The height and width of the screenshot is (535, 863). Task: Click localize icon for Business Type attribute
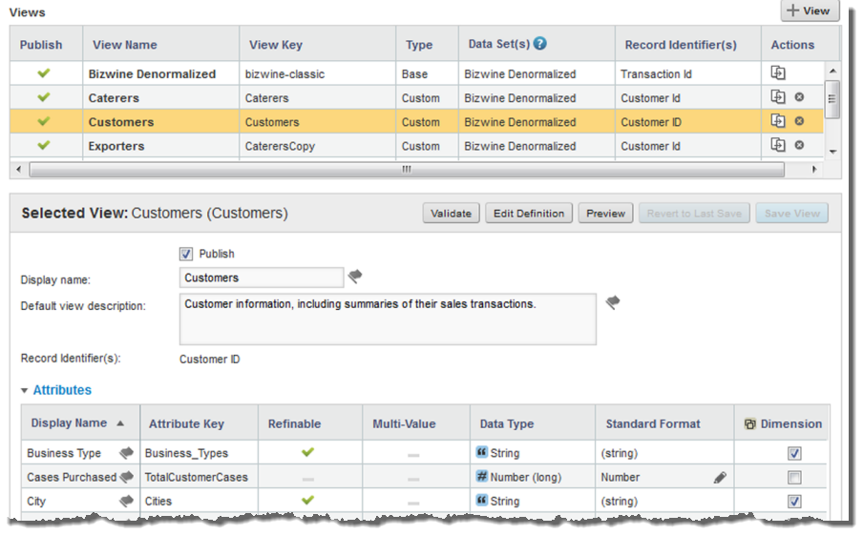pos(125,453)
